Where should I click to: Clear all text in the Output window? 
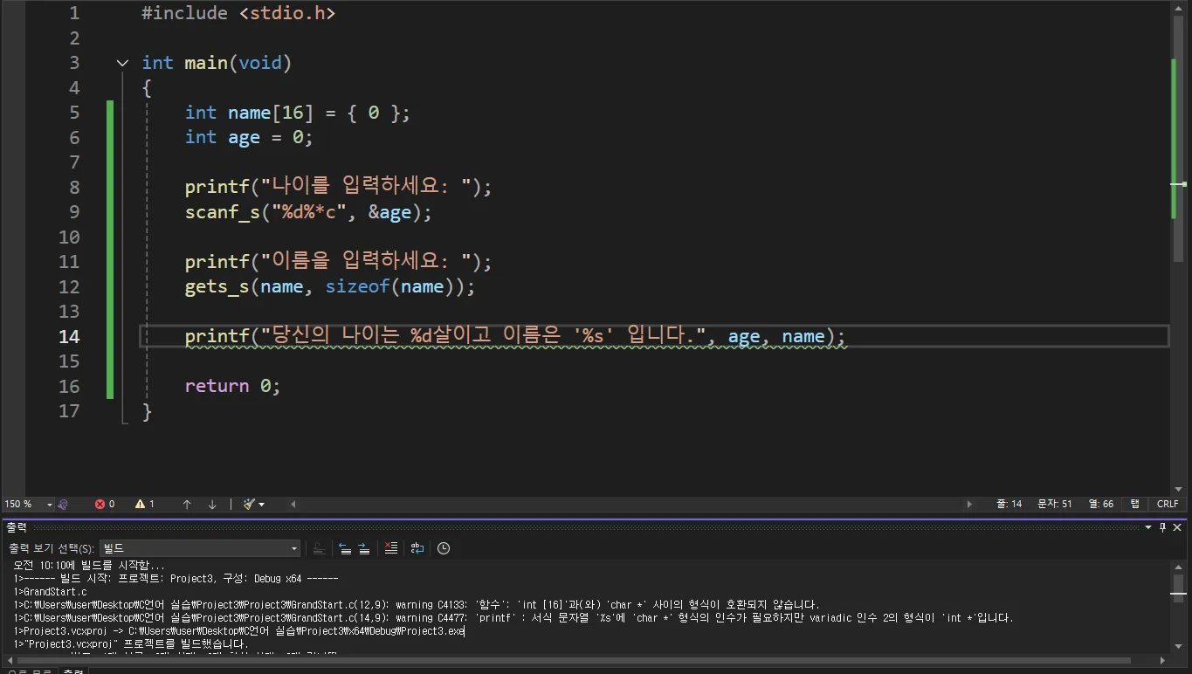pyautogui.click(x=390, y=548)
